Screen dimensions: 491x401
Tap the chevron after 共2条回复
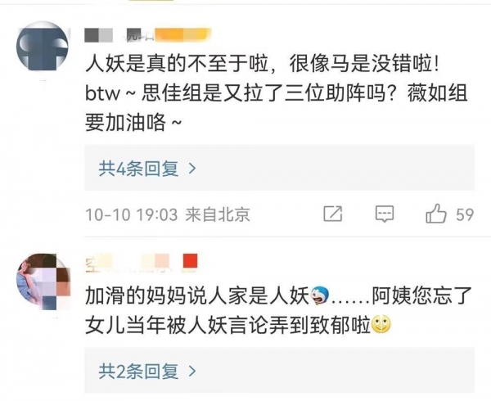pos(192,372)
